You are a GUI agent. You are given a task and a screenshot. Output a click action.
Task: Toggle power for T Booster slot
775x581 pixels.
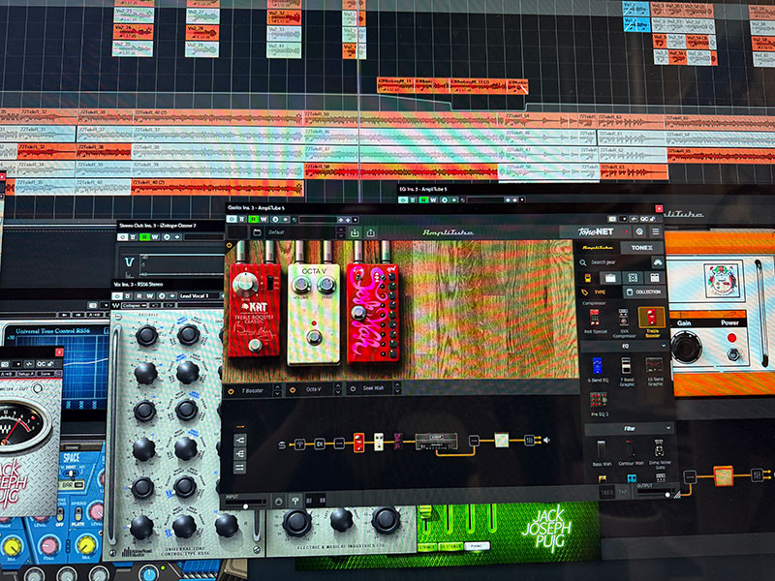click(231, 391)
